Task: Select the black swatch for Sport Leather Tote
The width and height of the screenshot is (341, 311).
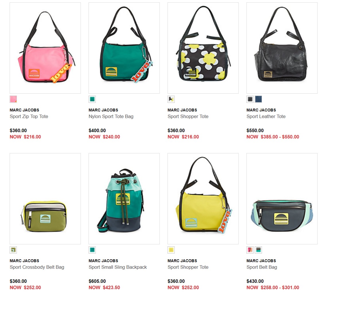Action: click(x=250, y=99)
